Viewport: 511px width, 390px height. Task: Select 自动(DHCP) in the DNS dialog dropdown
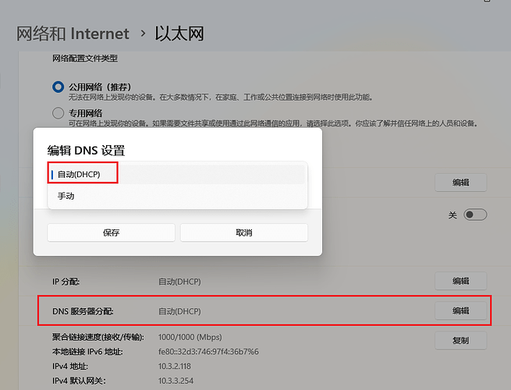pyautogui.click(x=80, y=174)
